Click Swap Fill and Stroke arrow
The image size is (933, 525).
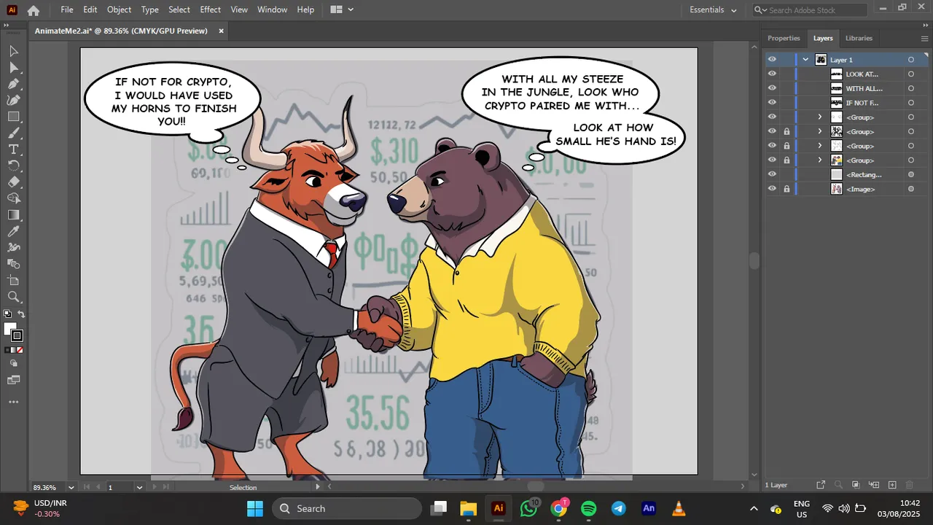click(21, 314)
